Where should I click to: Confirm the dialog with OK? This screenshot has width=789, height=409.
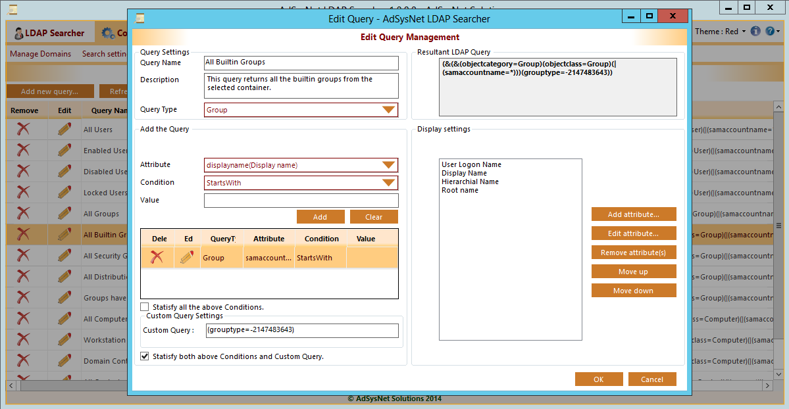click(599, 379)
